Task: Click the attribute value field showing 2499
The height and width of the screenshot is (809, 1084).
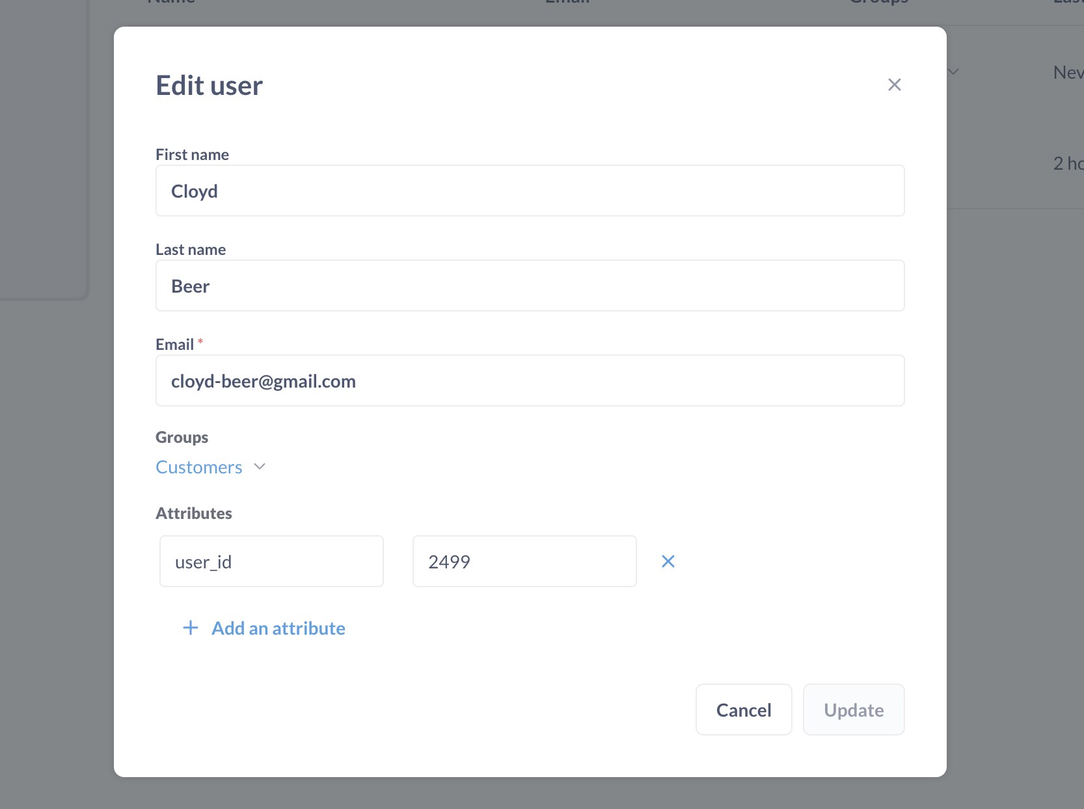Action: 524,561
